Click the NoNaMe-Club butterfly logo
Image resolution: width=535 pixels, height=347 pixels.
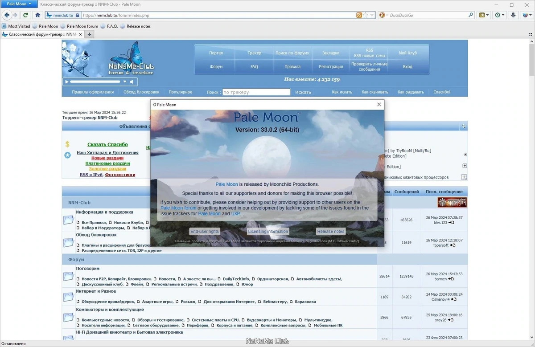[x=131, y=59]
